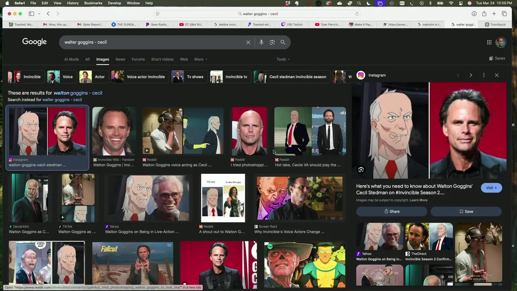Open Control Center in menu bar
The width and height of the screenshot is (517, 291).
[x=460, y=3]
